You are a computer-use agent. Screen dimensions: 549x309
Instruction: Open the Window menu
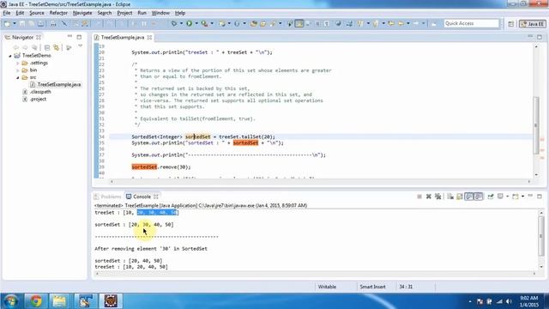pos(160,13)
